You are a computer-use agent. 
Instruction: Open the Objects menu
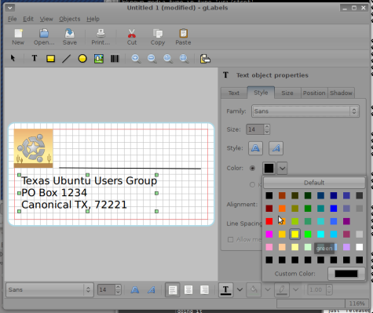[x=70, y=19]
